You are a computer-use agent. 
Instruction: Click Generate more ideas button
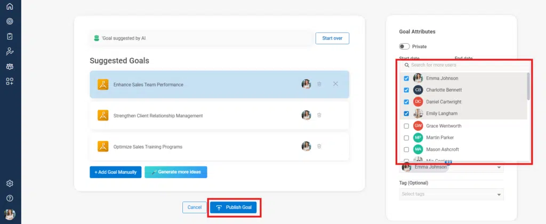[x=176, y=172]
